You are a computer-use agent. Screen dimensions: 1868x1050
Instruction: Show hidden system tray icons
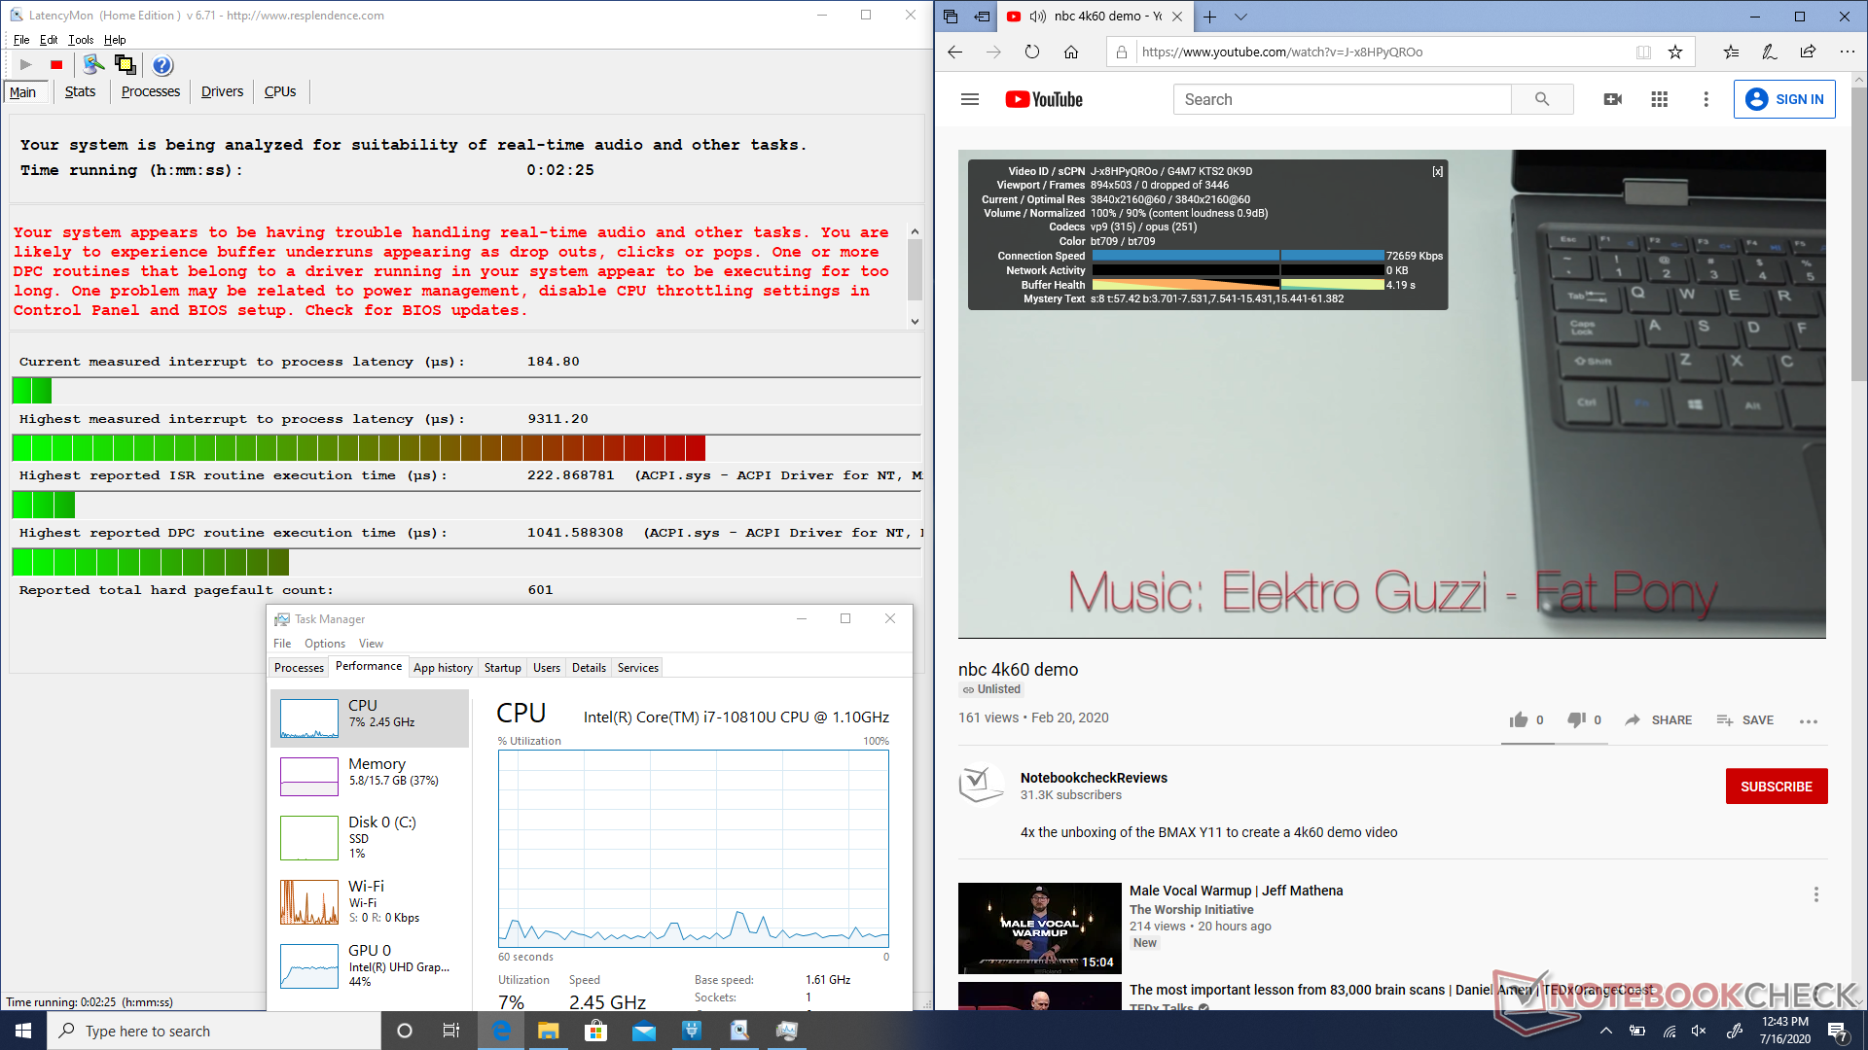tap(1606, 1031)
